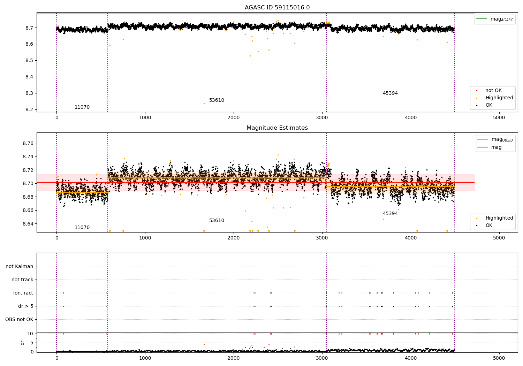Click the Magnitude Estimates plot title
This screenshot has height=366, width=523.
click(277, 128)
